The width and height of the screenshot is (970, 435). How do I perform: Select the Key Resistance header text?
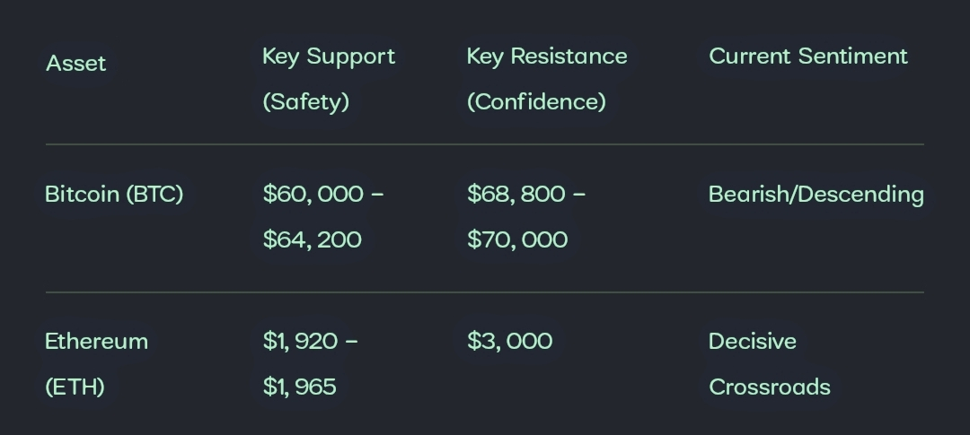[x=546, y=57]
